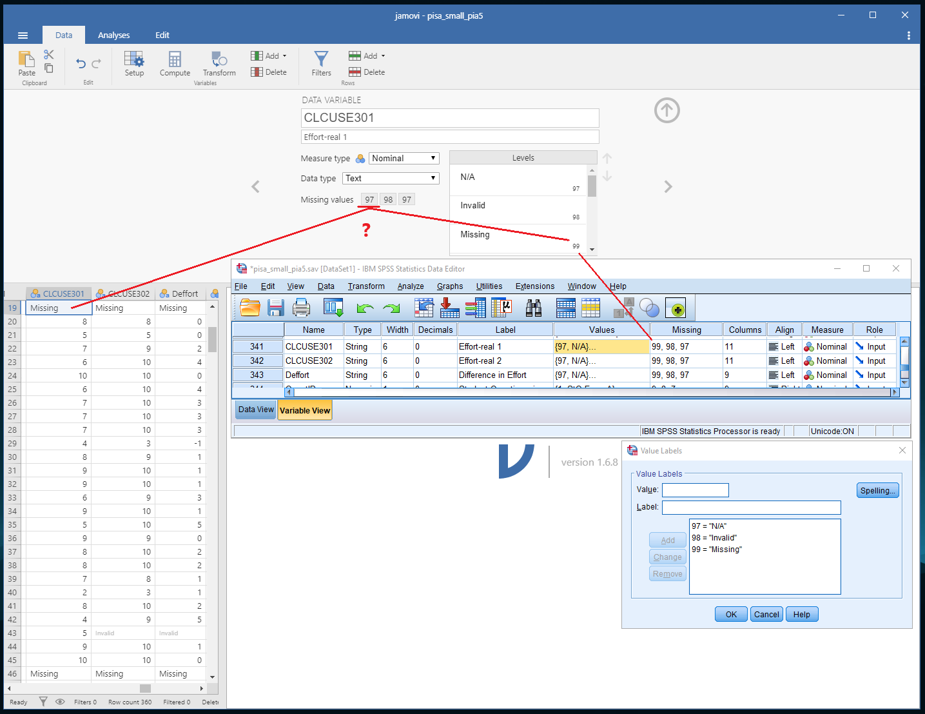Click the Missing values field in jamovi

tap(388, 199)
